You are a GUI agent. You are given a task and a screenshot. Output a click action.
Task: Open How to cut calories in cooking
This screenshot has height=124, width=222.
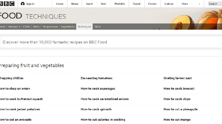point(103,120)
